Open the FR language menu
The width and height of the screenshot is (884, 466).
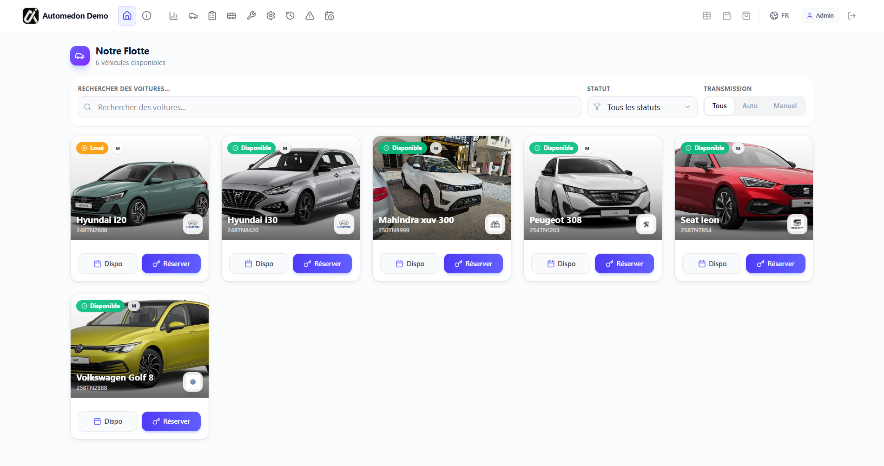[x=779, y=15]
